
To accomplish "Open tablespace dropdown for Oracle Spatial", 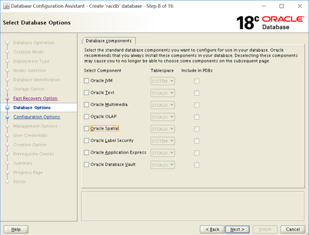I will pyautogui.click(x=162, y=129).
